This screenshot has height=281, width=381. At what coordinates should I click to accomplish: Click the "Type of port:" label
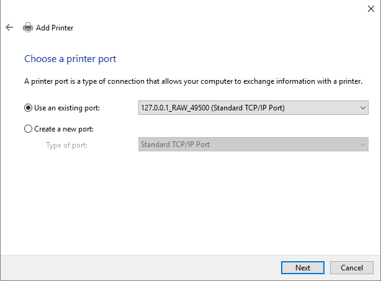(66, 145)
